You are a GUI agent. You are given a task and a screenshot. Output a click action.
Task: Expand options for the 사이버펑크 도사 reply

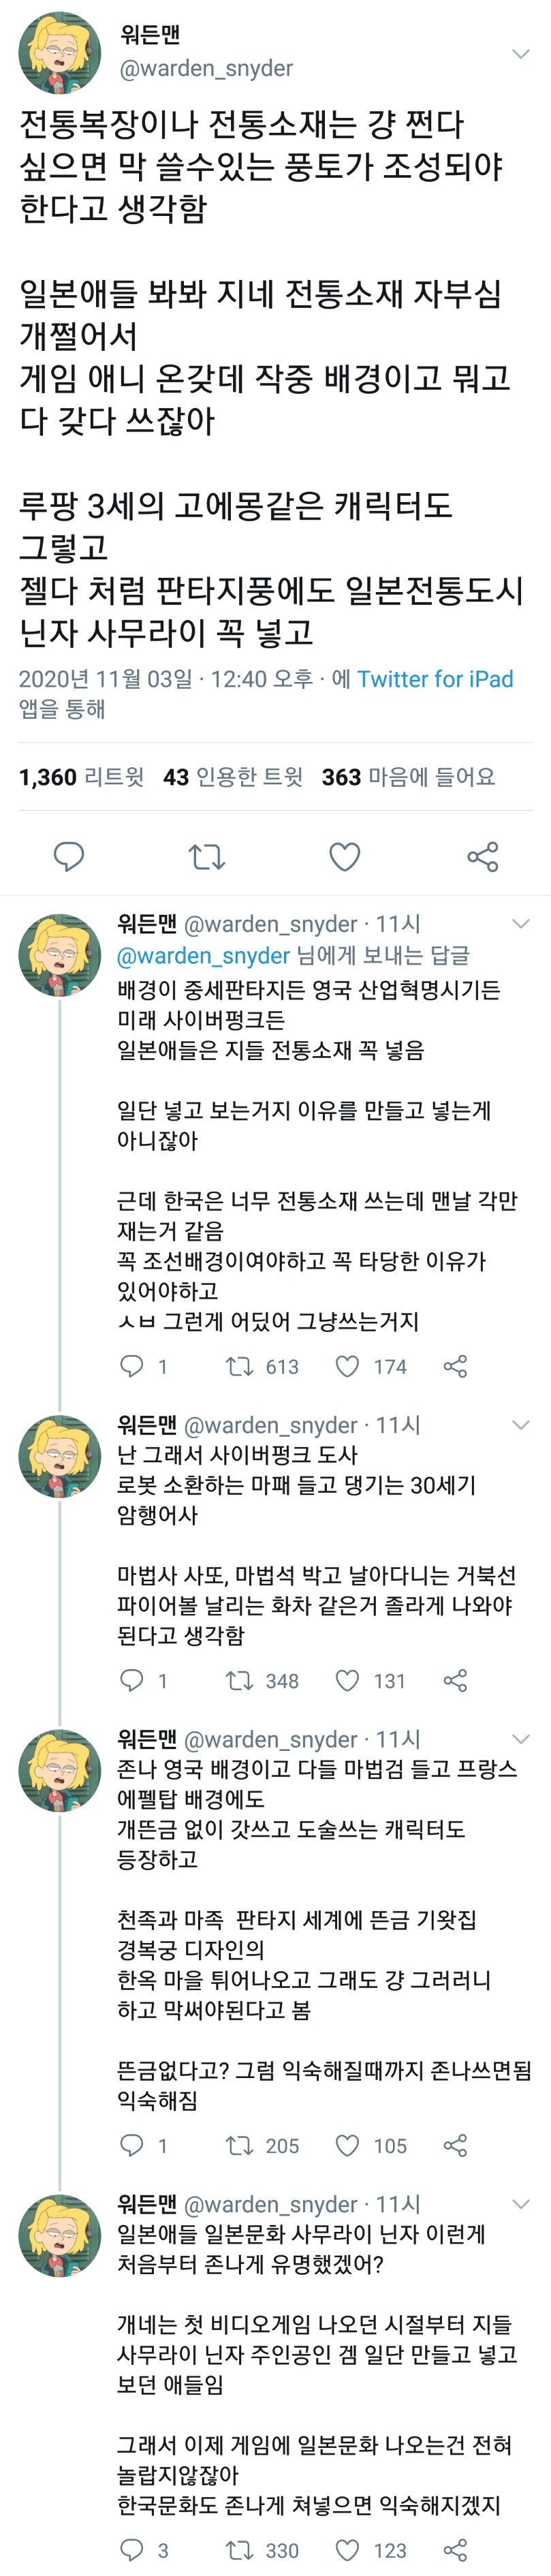(x=520, y=1424)
